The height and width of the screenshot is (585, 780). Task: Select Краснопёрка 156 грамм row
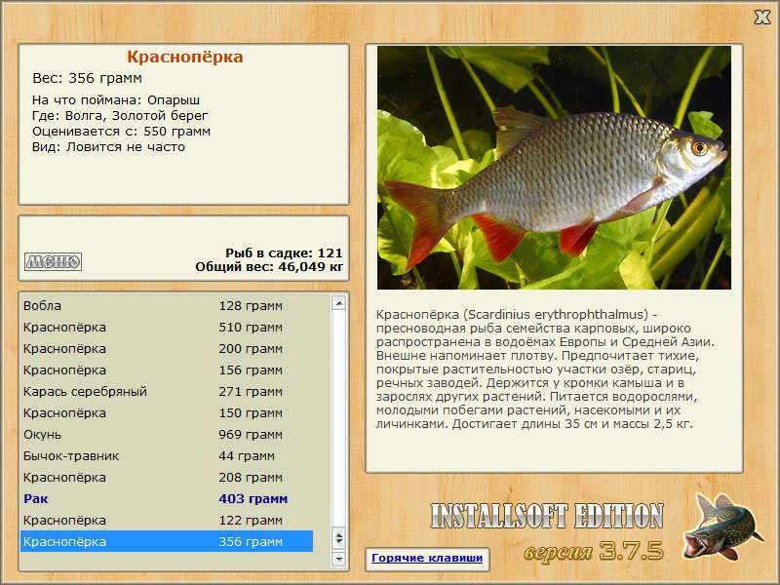point(167,370)
